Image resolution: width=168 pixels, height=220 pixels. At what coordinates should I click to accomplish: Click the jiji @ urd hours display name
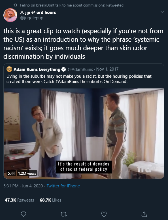[38, 12]
